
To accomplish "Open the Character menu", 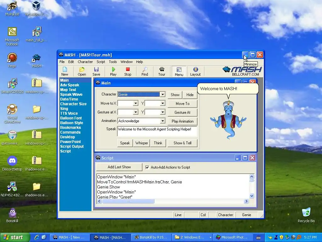I will 85,62.
